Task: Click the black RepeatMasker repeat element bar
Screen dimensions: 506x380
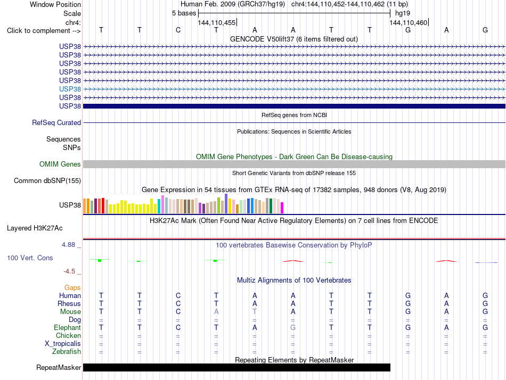Action: (237, 367)
